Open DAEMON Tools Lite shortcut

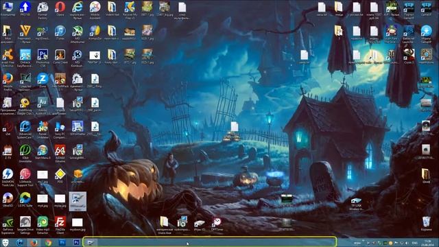click(8, 177)
